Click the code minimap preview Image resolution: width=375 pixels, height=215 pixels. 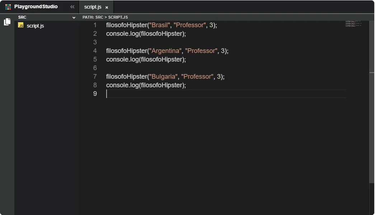pos(353,24)
